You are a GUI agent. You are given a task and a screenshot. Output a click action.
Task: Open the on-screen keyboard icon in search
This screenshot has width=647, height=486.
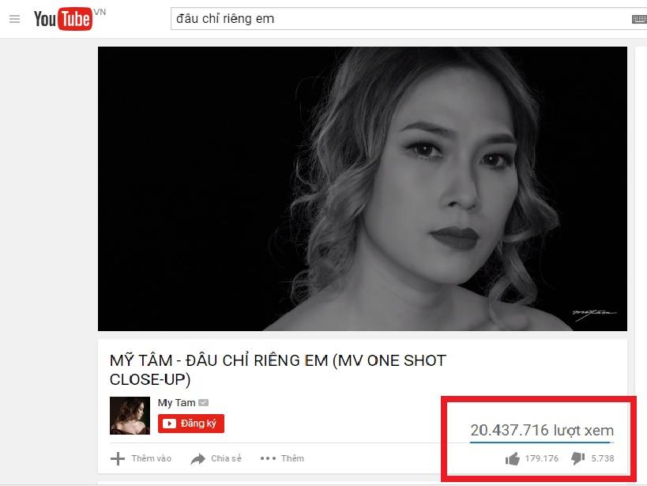(x=639, y=20)
